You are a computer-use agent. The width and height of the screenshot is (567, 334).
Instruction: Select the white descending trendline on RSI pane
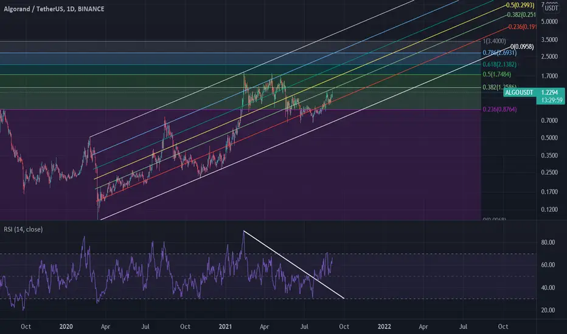[294, 265]
